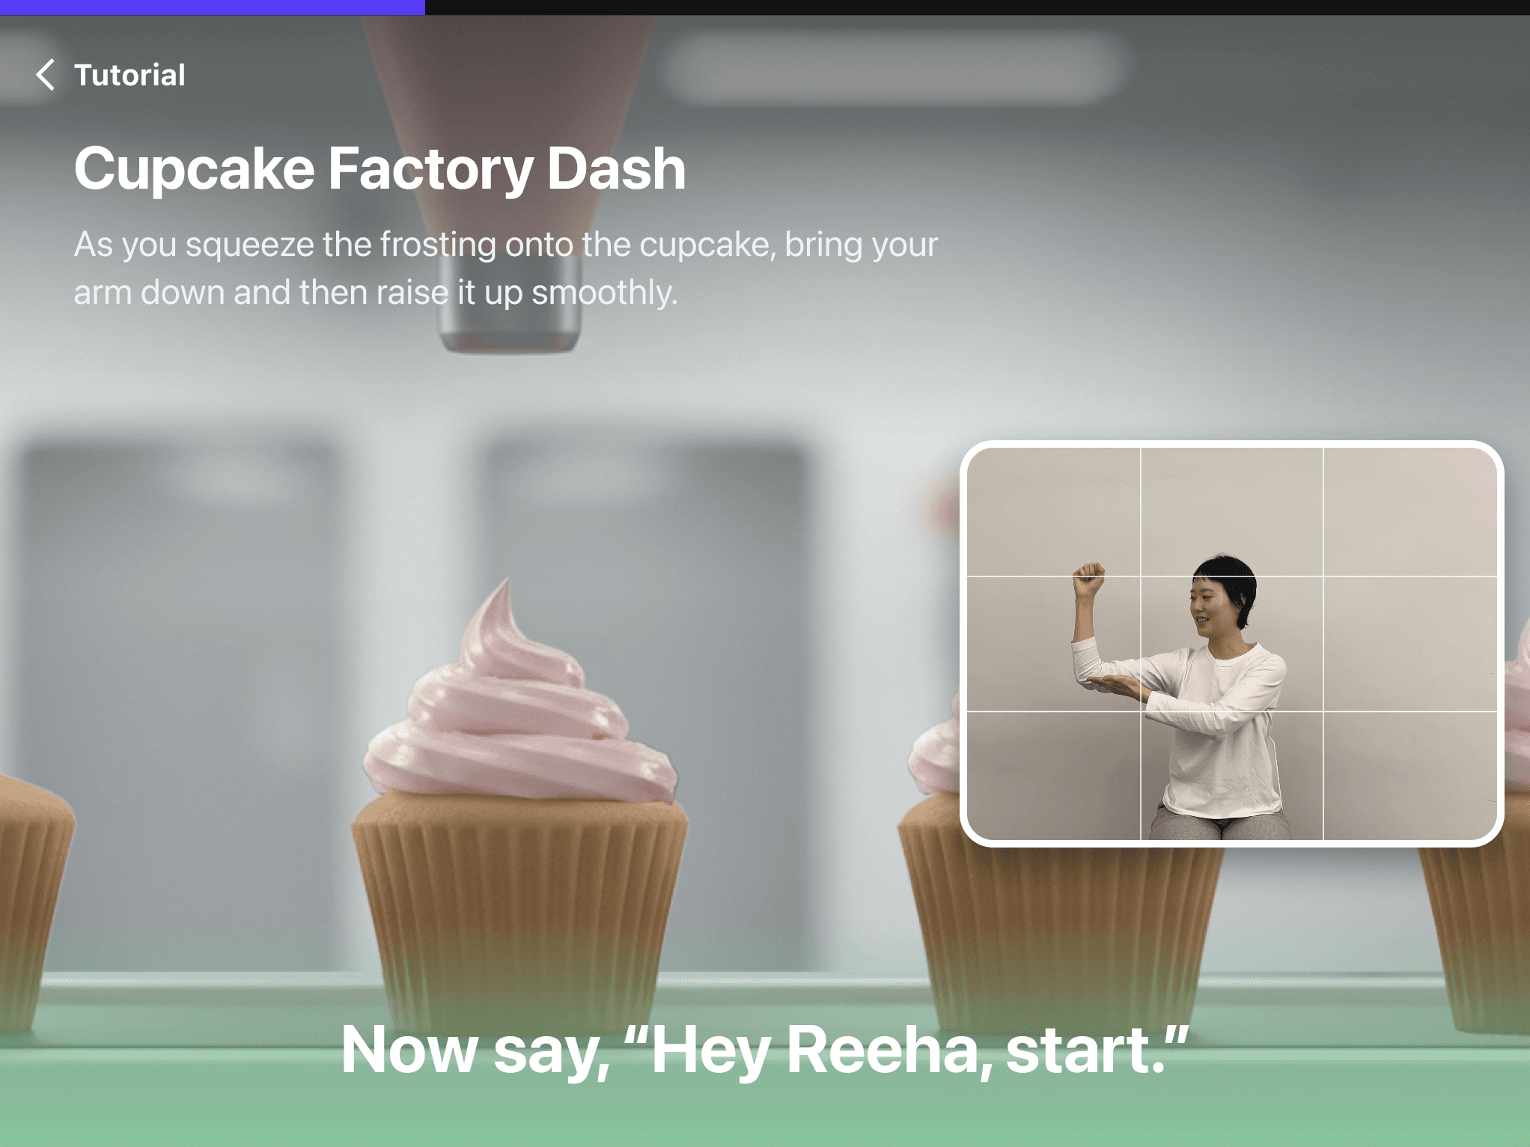Image resolution: width=1530 pixels, height=1147 pixels.
Task: Click the frosting instruction description text
Action: pyautogui.click(x=505, y=268)
